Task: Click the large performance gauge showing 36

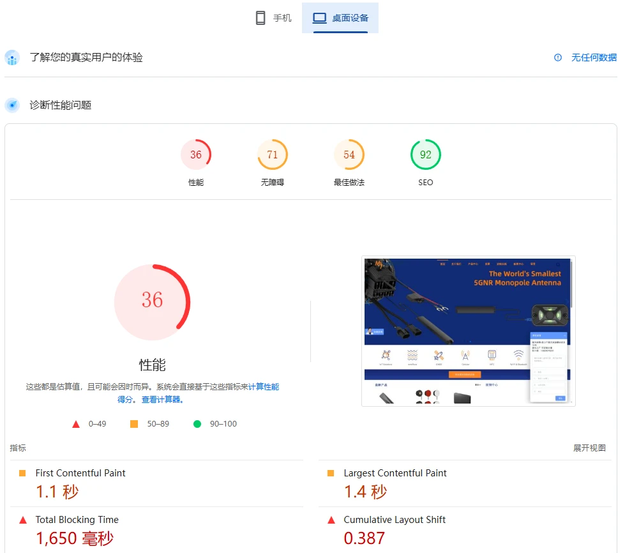Action: 152,301
